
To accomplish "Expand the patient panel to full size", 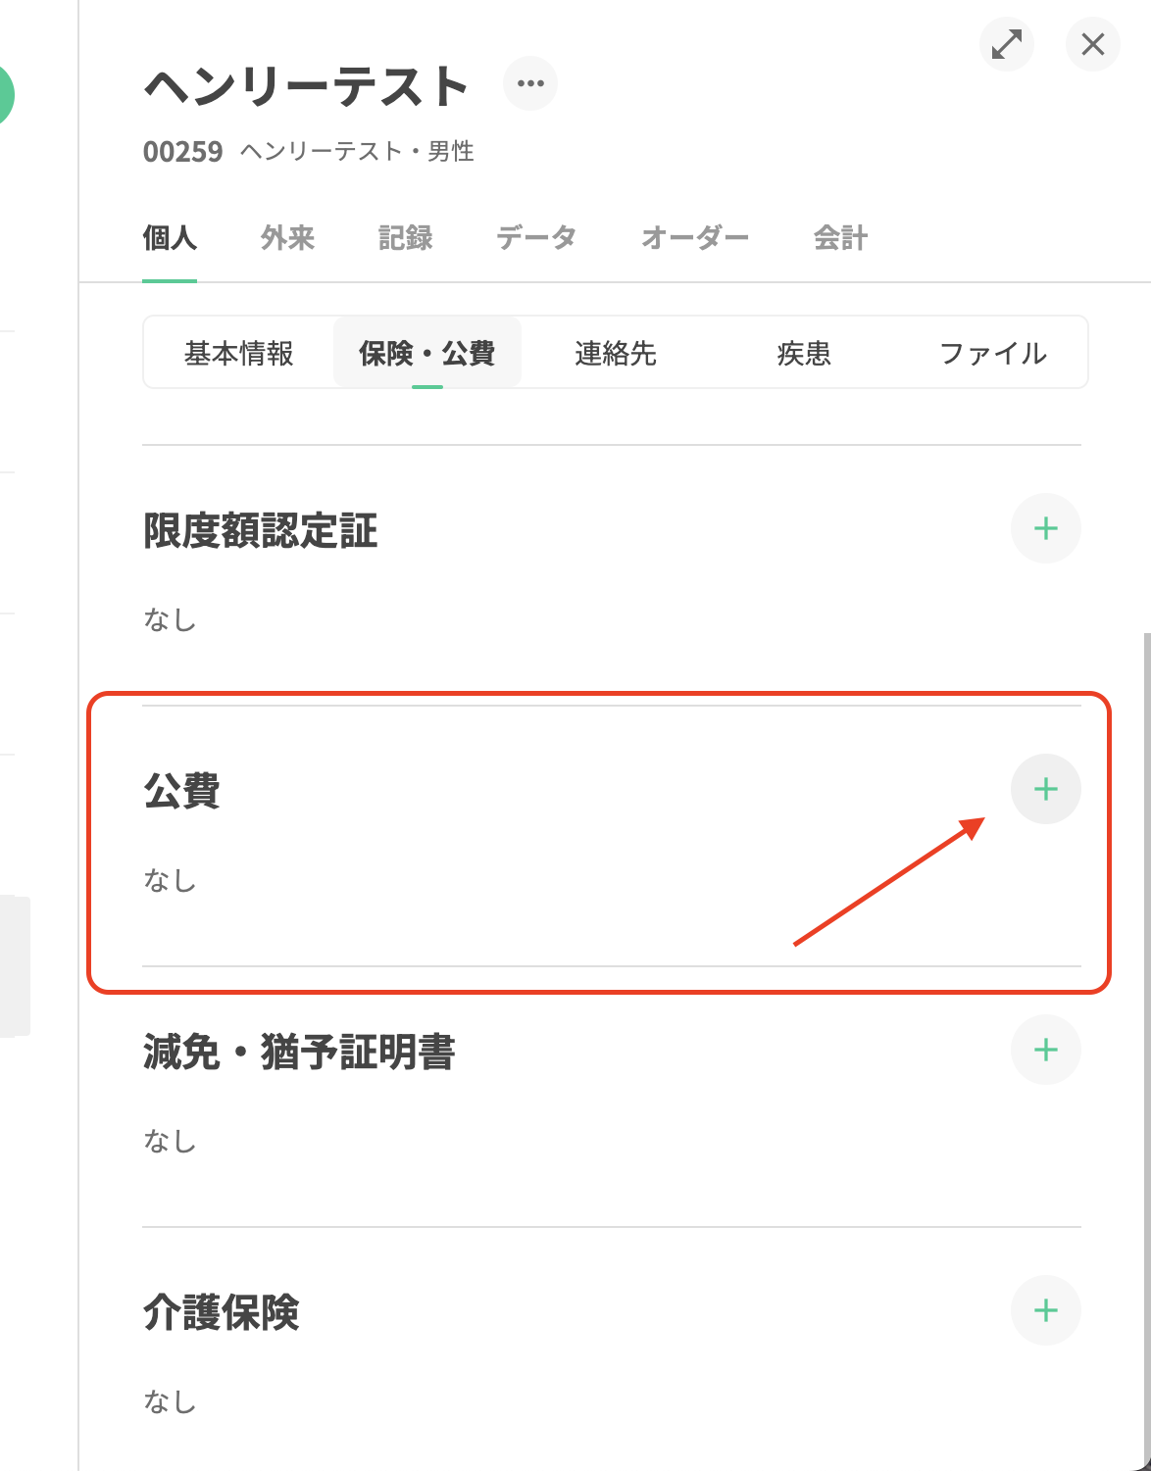I will click(1007, 44).
